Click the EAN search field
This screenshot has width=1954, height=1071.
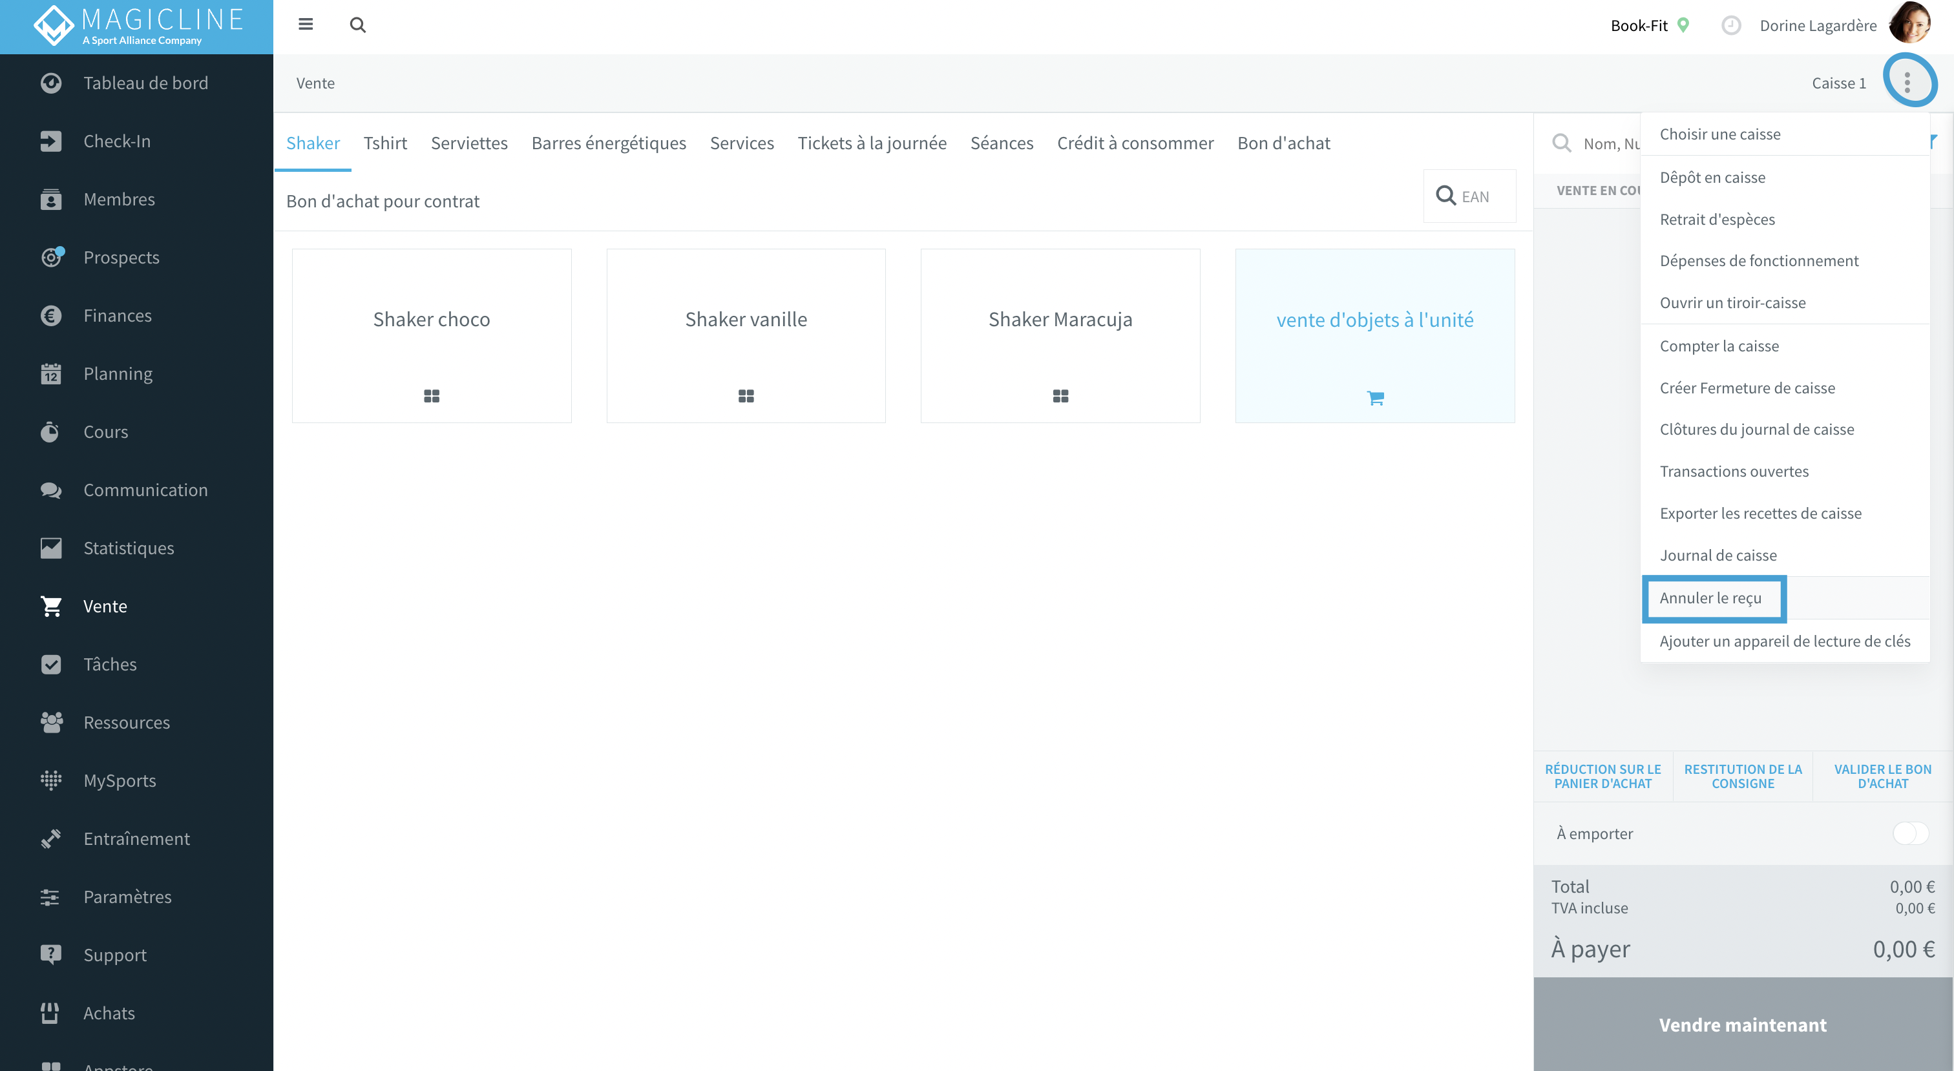click(1470, 196)
